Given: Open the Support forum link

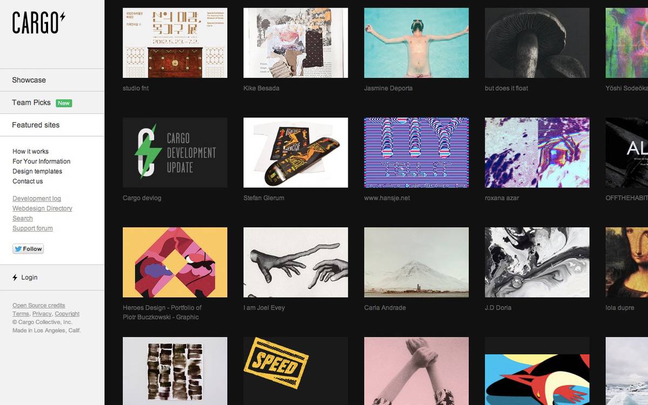Looking at the screenshot, I should [32, 228].
